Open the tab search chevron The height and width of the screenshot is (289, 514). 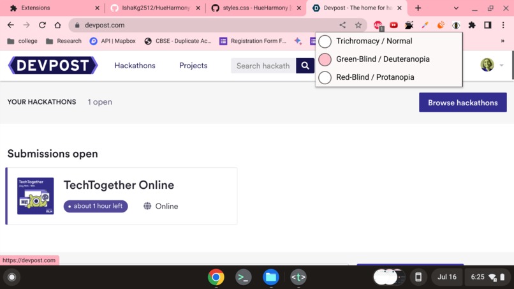click(x=456, y=8)
